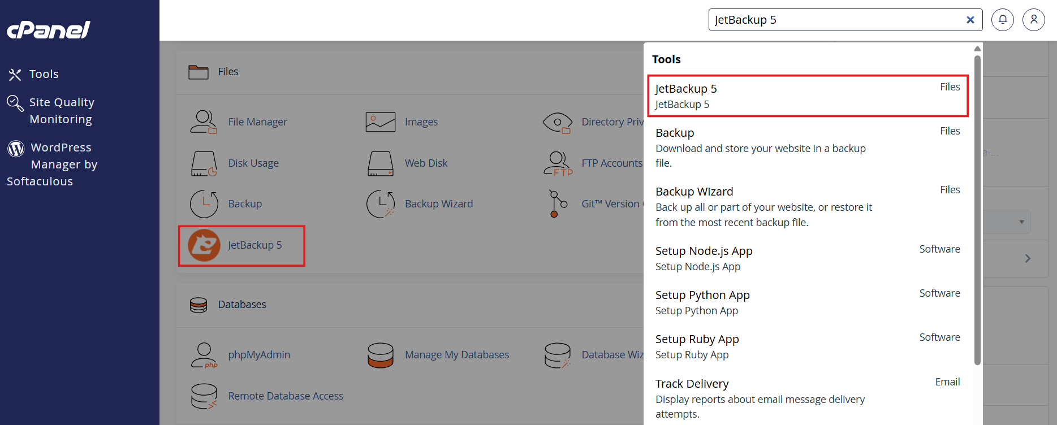Screen dimensions: 1057x425
Task: Click the orange JetBackup 5 icon
Action: pos(204,245)
